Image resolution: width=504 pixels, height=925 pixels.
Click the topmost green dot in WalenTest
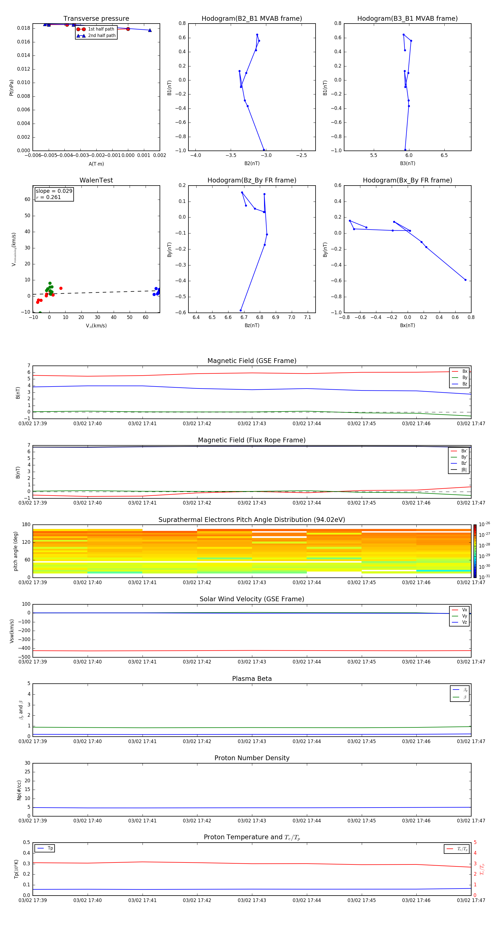tap(50, 283)
